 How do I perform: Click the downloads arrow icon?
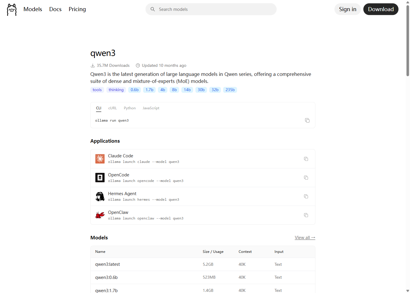coord(93,66)
